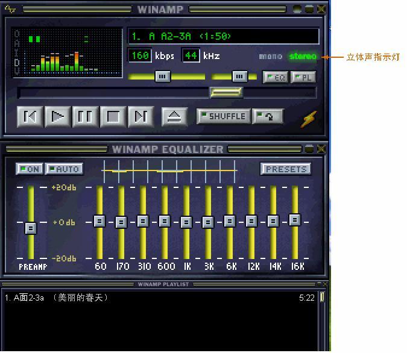Viewport: 407px width, 353px height.
Task: Click the 600 Hz band slider handle
Action: click(165, 221)
